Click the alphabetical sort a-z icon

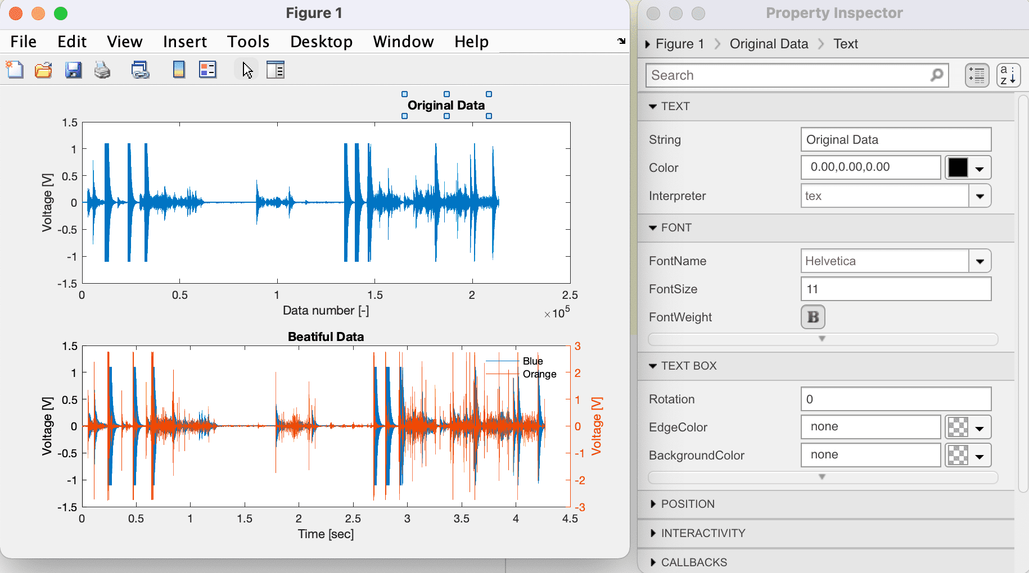tap(1009, 75)
